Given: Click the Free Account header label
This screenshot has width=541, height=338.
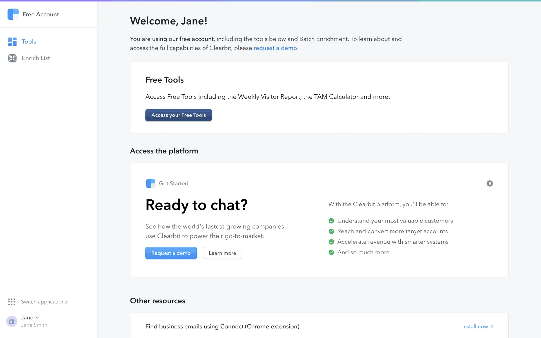Looking at the screenshot, I should [x=41, y=14].
